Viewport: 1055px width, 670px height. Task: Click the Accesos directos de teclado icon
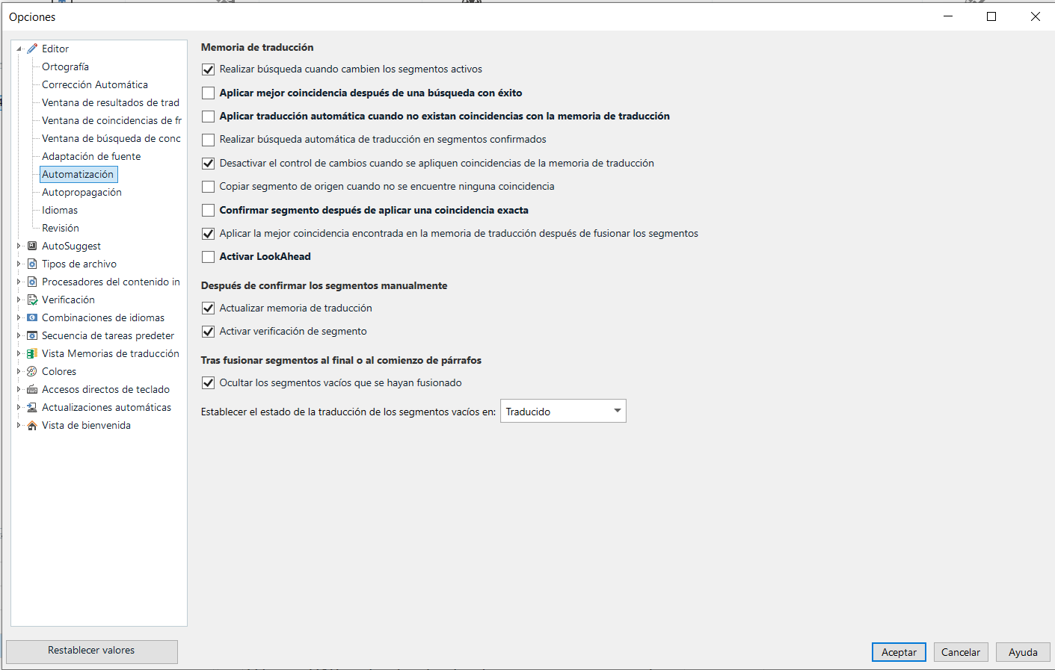(32, 389)
